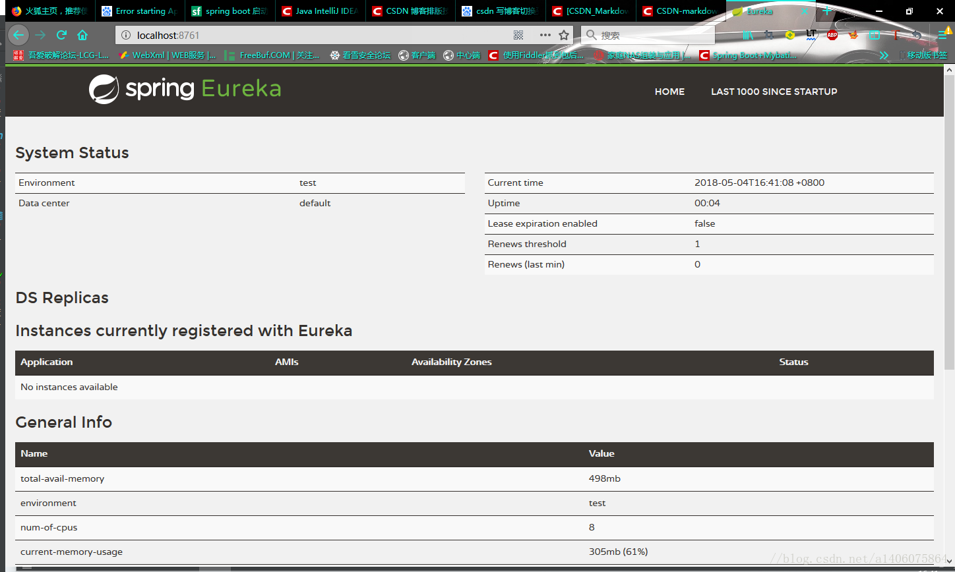
Task: Open the 使用Fiddler抓到包后 bookmark
Action: tap(536, 55)
